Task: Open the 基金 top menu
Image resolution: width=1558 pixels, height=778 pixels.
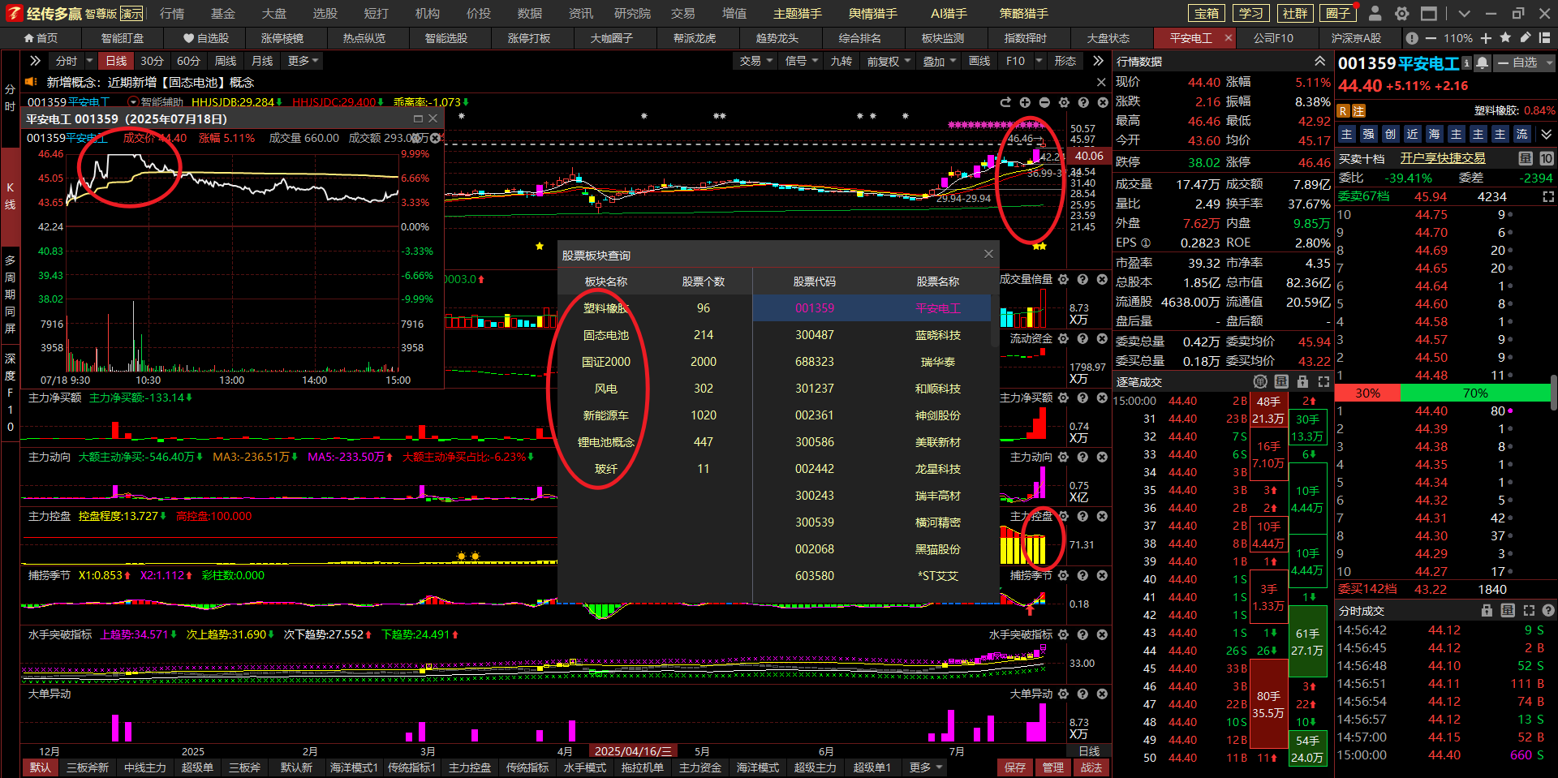Action: point(223,13)
